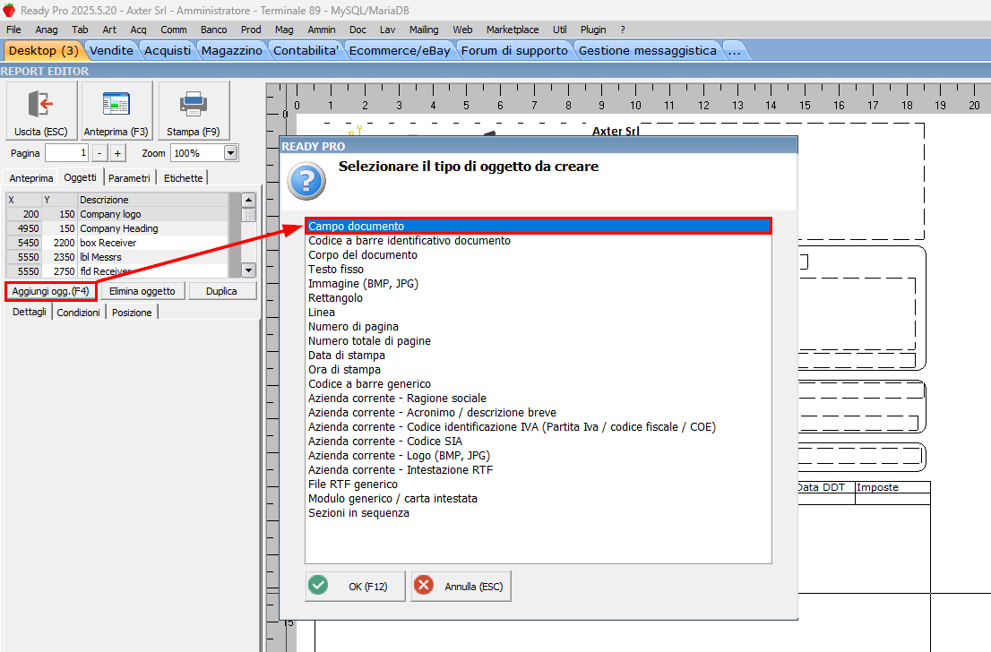
Task: Select Numero totale di pagine option
Action: pyautogui.click(x=539, y=341)
